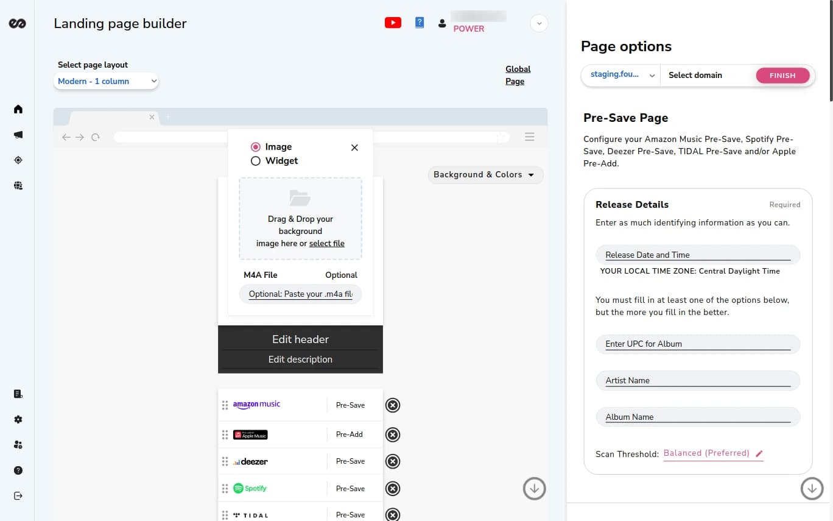This screenshot has width=833, height=521.
Task: Open the document list sidebar icon
Action: (x=18, y=394)
